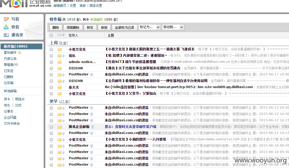Viewport: 289px width, 168px height.
Task: Click envelope icon of 六月壁纸 email row
Action: pos(60,140)
